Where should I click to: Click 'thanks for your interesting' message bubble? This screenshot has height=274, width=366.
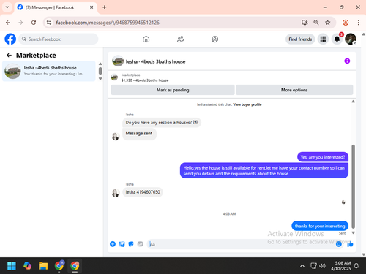[x=320, y=226]
